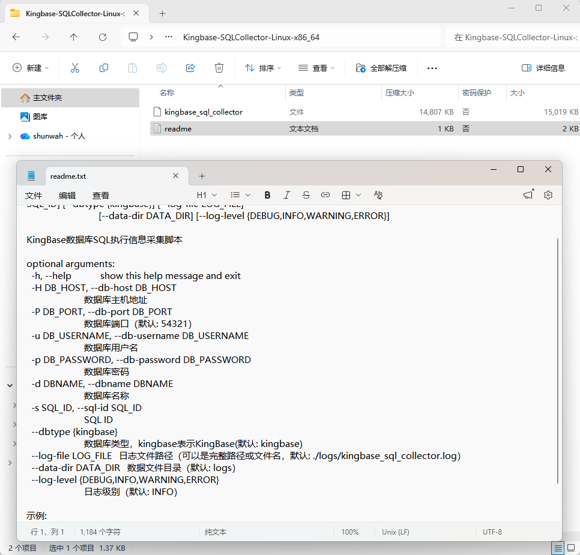
Task: Close the readme.txt tab
Action: pyautogui.click(x=176, y=176)
